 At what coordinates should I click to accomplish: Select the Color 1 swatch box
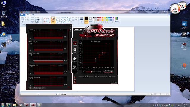(86, 19)
